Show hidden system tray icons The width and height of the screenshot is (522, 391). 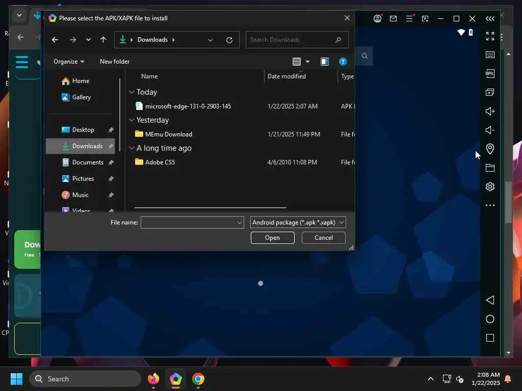pos(430,379)
